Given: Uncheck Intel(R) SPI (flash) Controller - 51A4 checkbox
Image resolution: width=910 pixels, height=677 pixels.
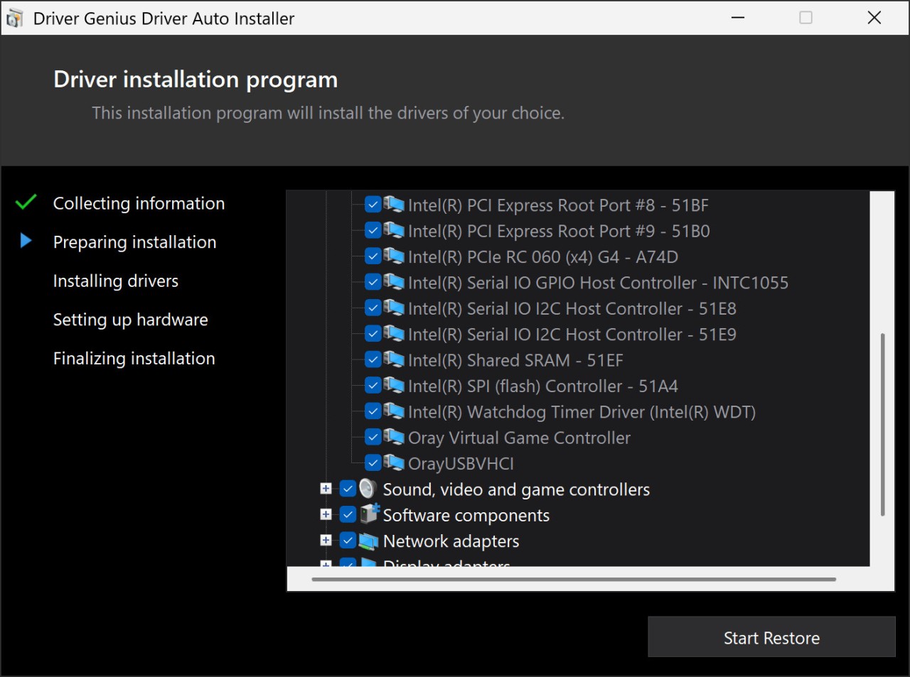Looking at the screenshot, I should pyautogui.click(x=373, y=386).
